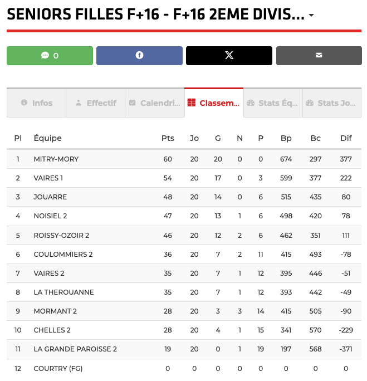Select the Classement tab
This screenshot has height=381, width=367.
tap(214, 103)
